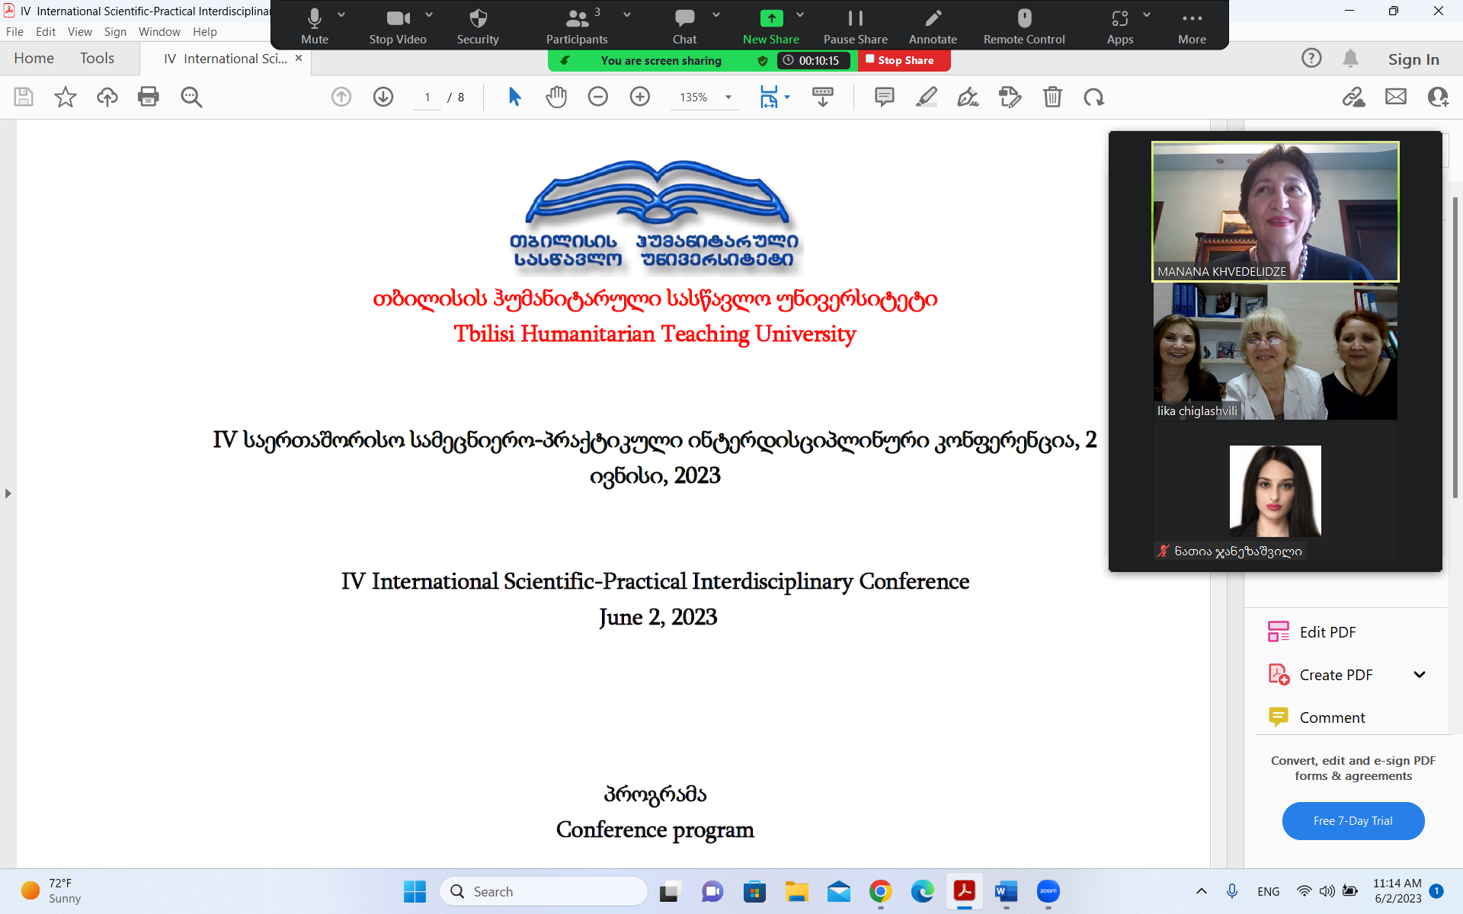Open the Sign menu
This screenshot has height=914, width=1463.
115,32
